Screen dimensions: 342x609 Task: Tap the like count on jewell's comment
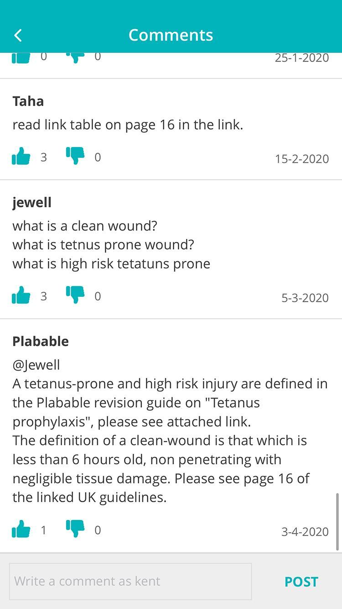(44, 296)
